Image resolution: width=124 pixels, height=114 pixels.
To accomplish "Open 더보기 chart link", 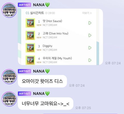I will coord(87,13).
